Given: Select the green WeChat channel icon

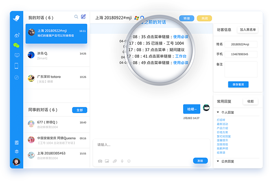Looking at the screenshot, I should point(17,45).
